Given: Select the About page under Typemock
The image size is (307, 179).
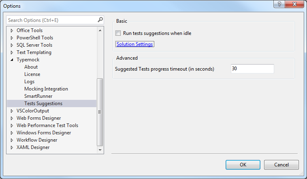Looking at the screenshot, I should (x=31, y=67).
